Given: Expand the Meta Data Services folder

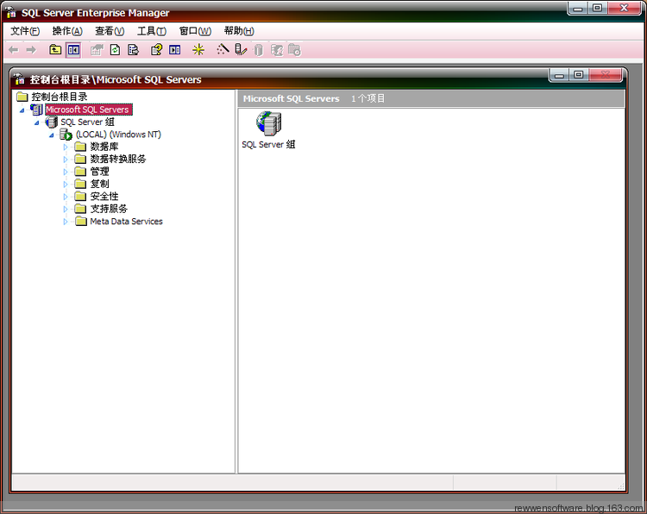Looking at the screenshot, I should 66,222.
